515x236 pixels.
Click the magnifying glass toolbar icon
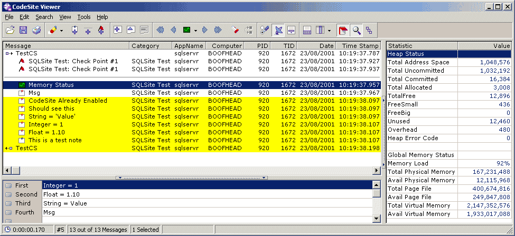(x=357, y=30)
